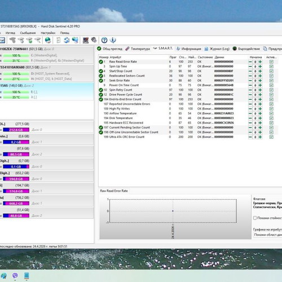Click the green check icon beside Current Pending Sector Count

pyautogui.click(x=101, y=127)
